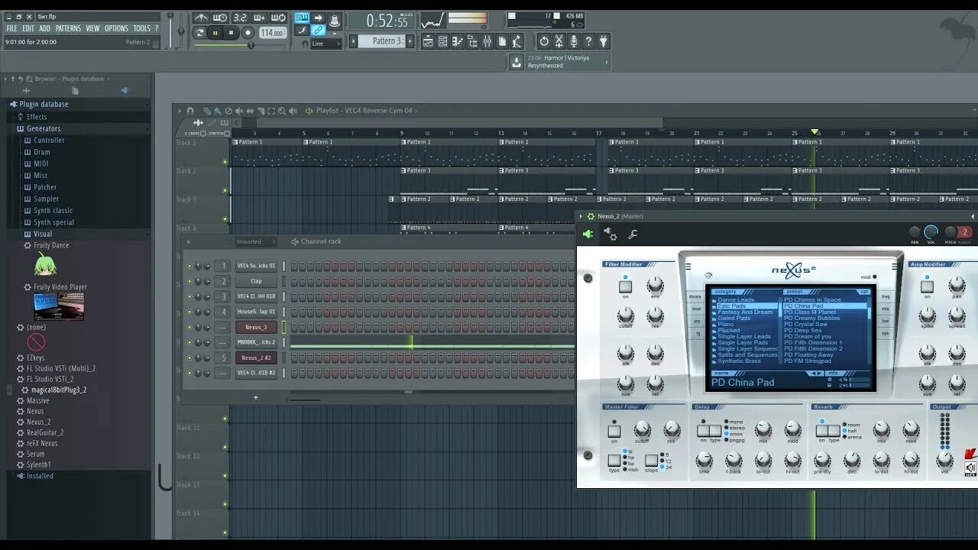Screen dimensions: 978x550
Task: Open the Synth classic subfolder
Action: click(53, 211)
